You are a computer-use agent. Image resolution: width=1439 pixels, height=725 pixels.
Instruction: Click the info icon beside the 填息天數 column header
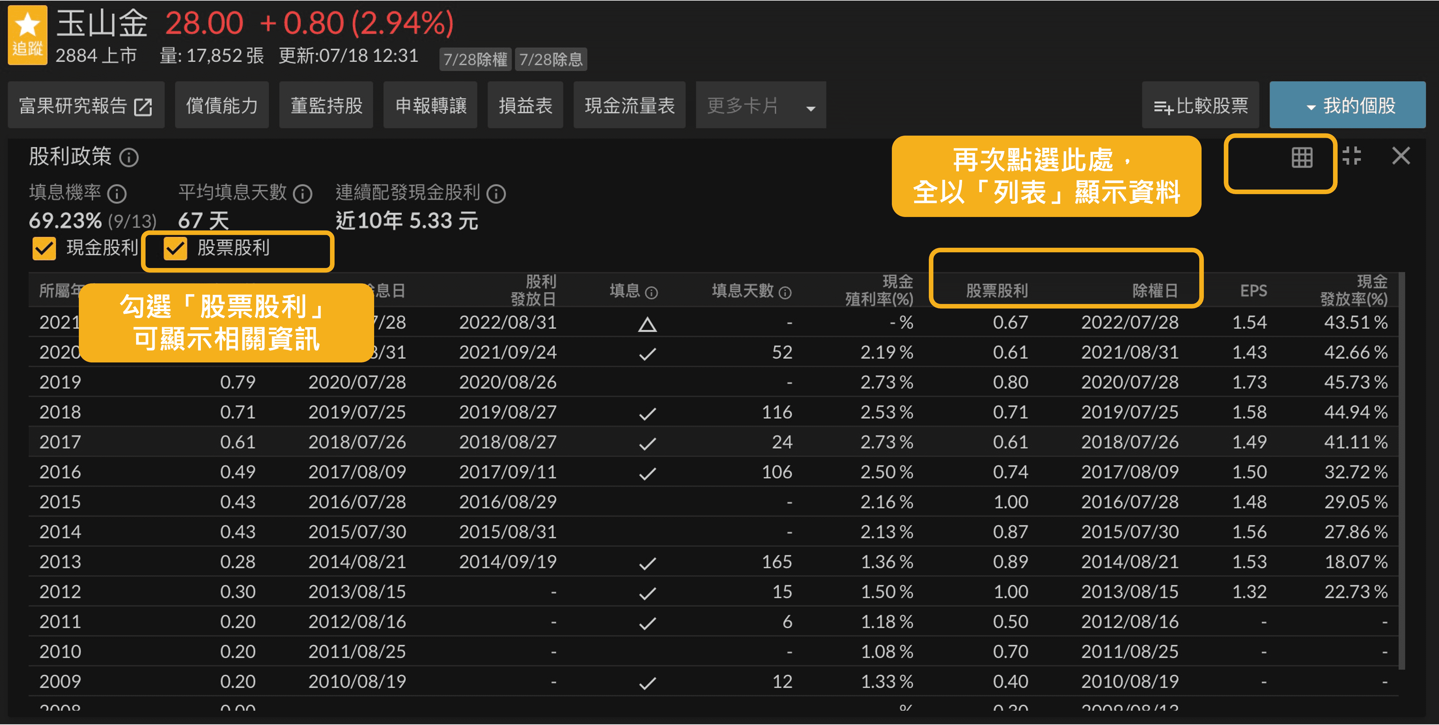tap(785, 293)
